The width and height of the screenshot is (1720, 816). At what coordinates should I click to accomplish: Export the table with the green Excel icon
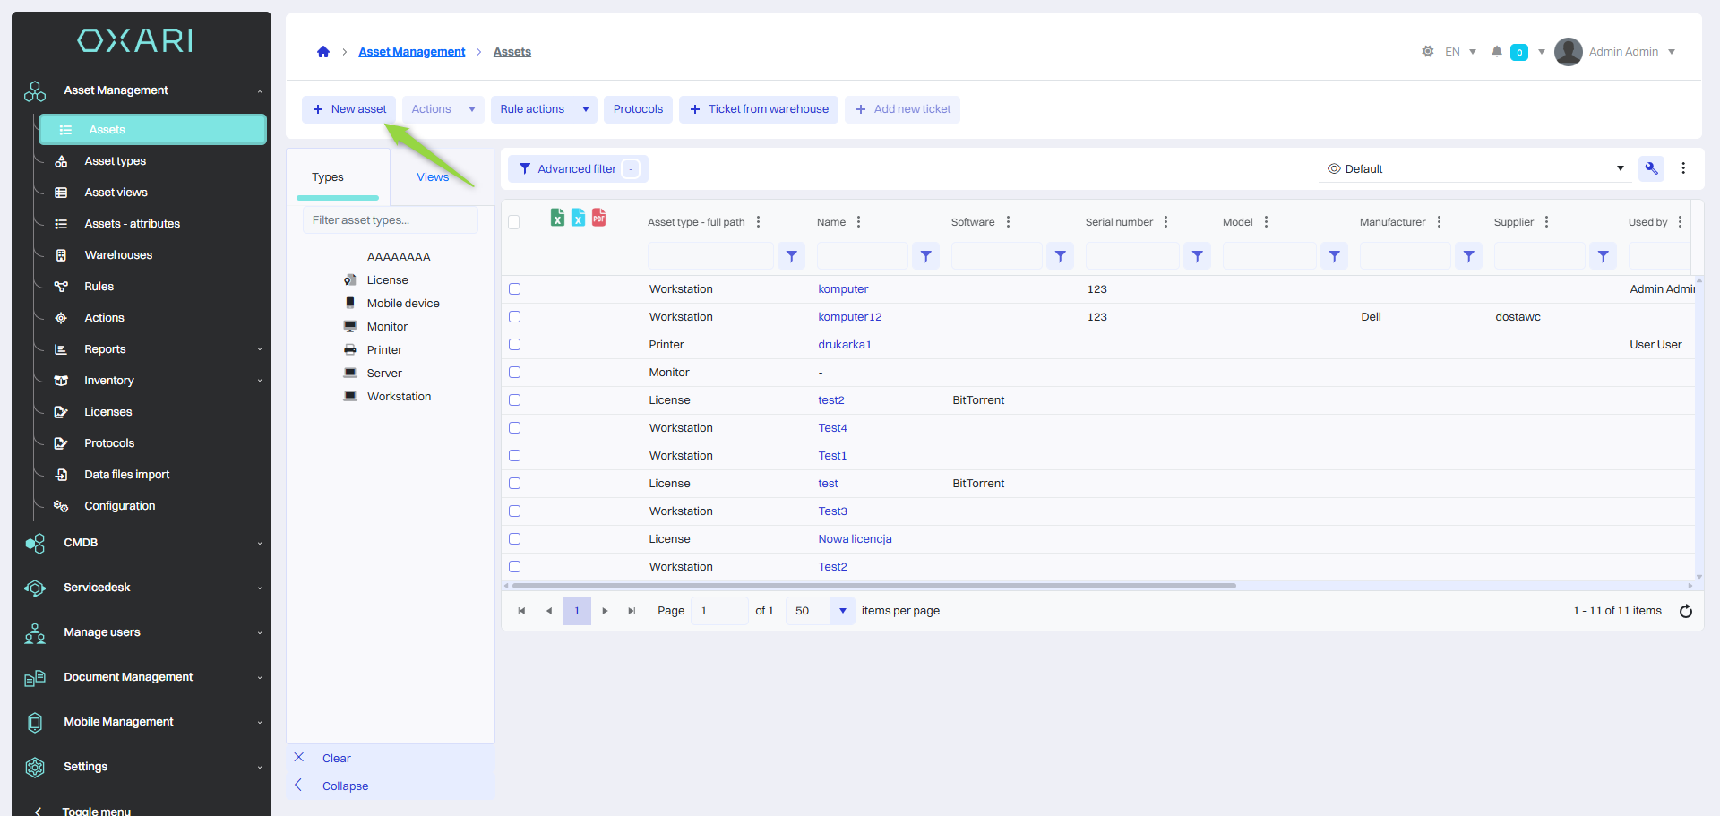point(557,218)
